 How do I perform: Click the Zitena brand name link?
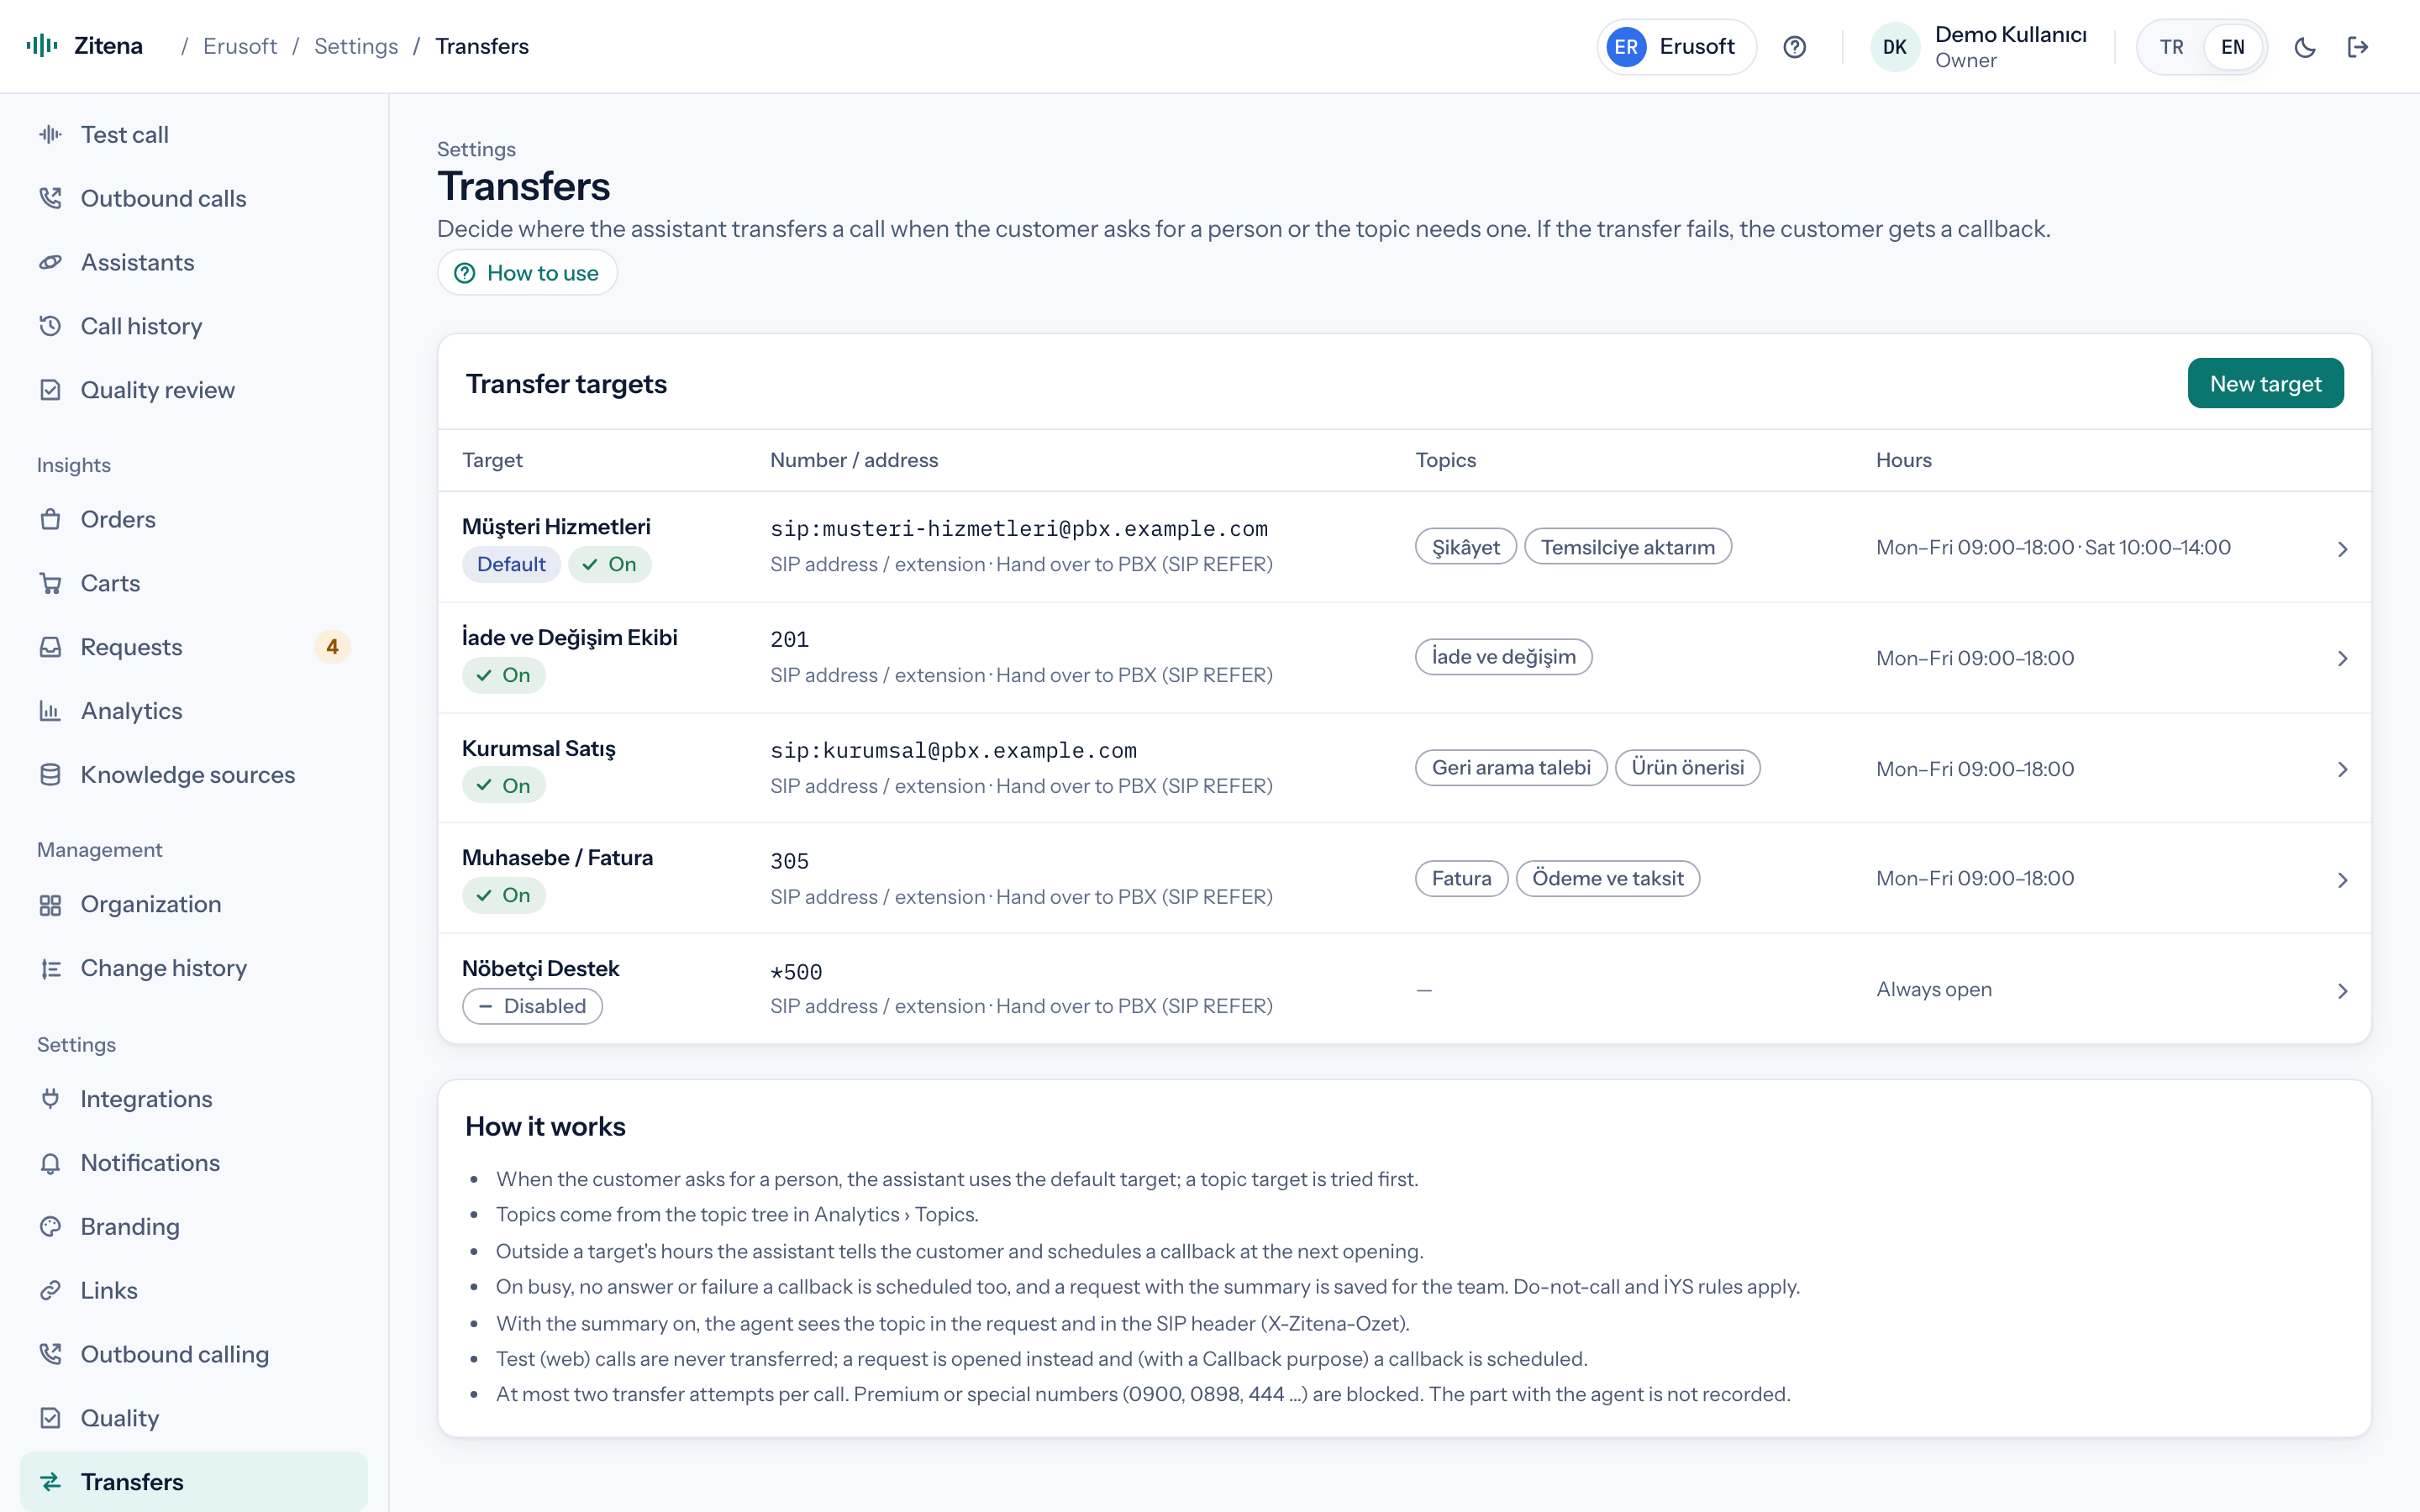108,46
